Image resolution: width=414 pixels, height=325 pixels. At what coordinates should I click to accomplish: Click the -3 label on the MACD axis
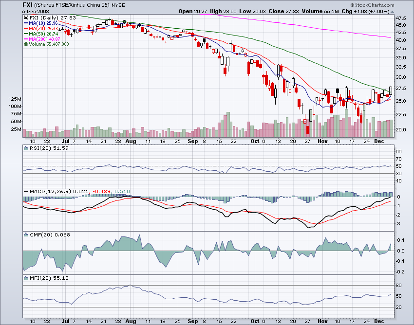click(398, 224)
